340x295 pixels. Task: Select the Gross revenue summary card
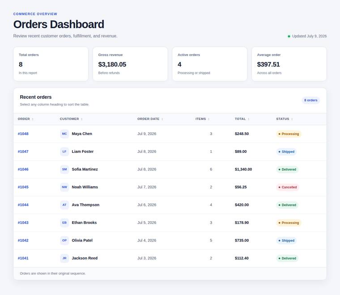click(130, 64)
